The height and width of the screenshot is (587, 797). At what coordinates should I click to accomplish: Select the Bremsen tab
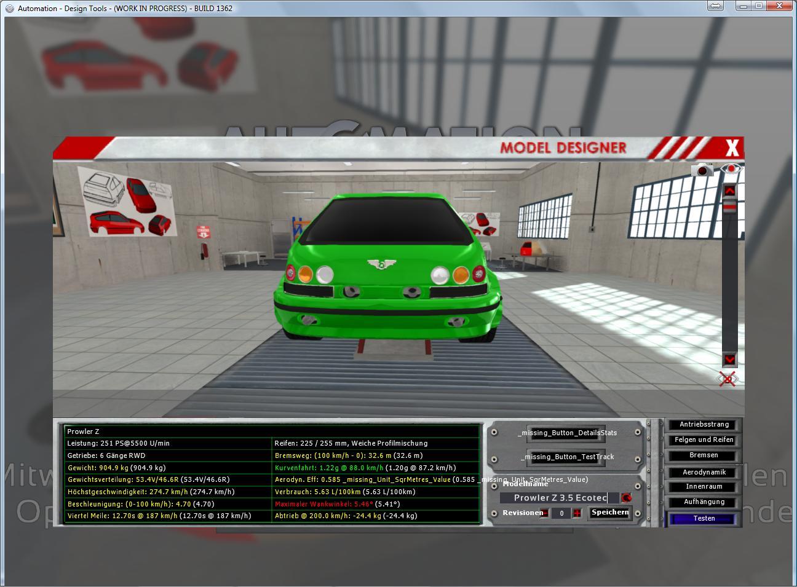coord(704,455)
